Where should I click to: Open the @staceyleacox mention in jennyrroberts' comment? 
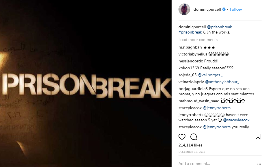[236, 120]
